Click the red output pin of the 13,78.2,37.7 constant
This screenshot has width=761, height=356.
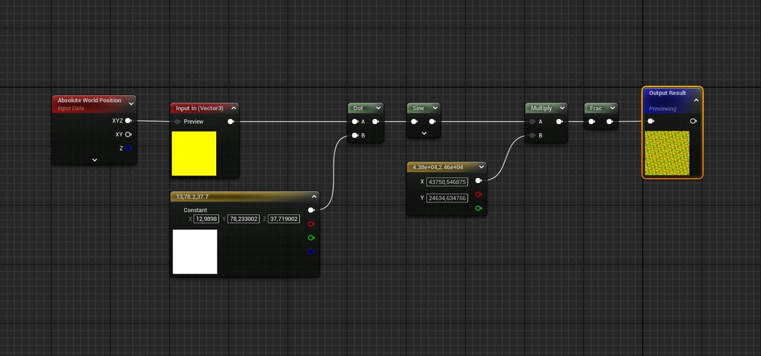(311, 224)
